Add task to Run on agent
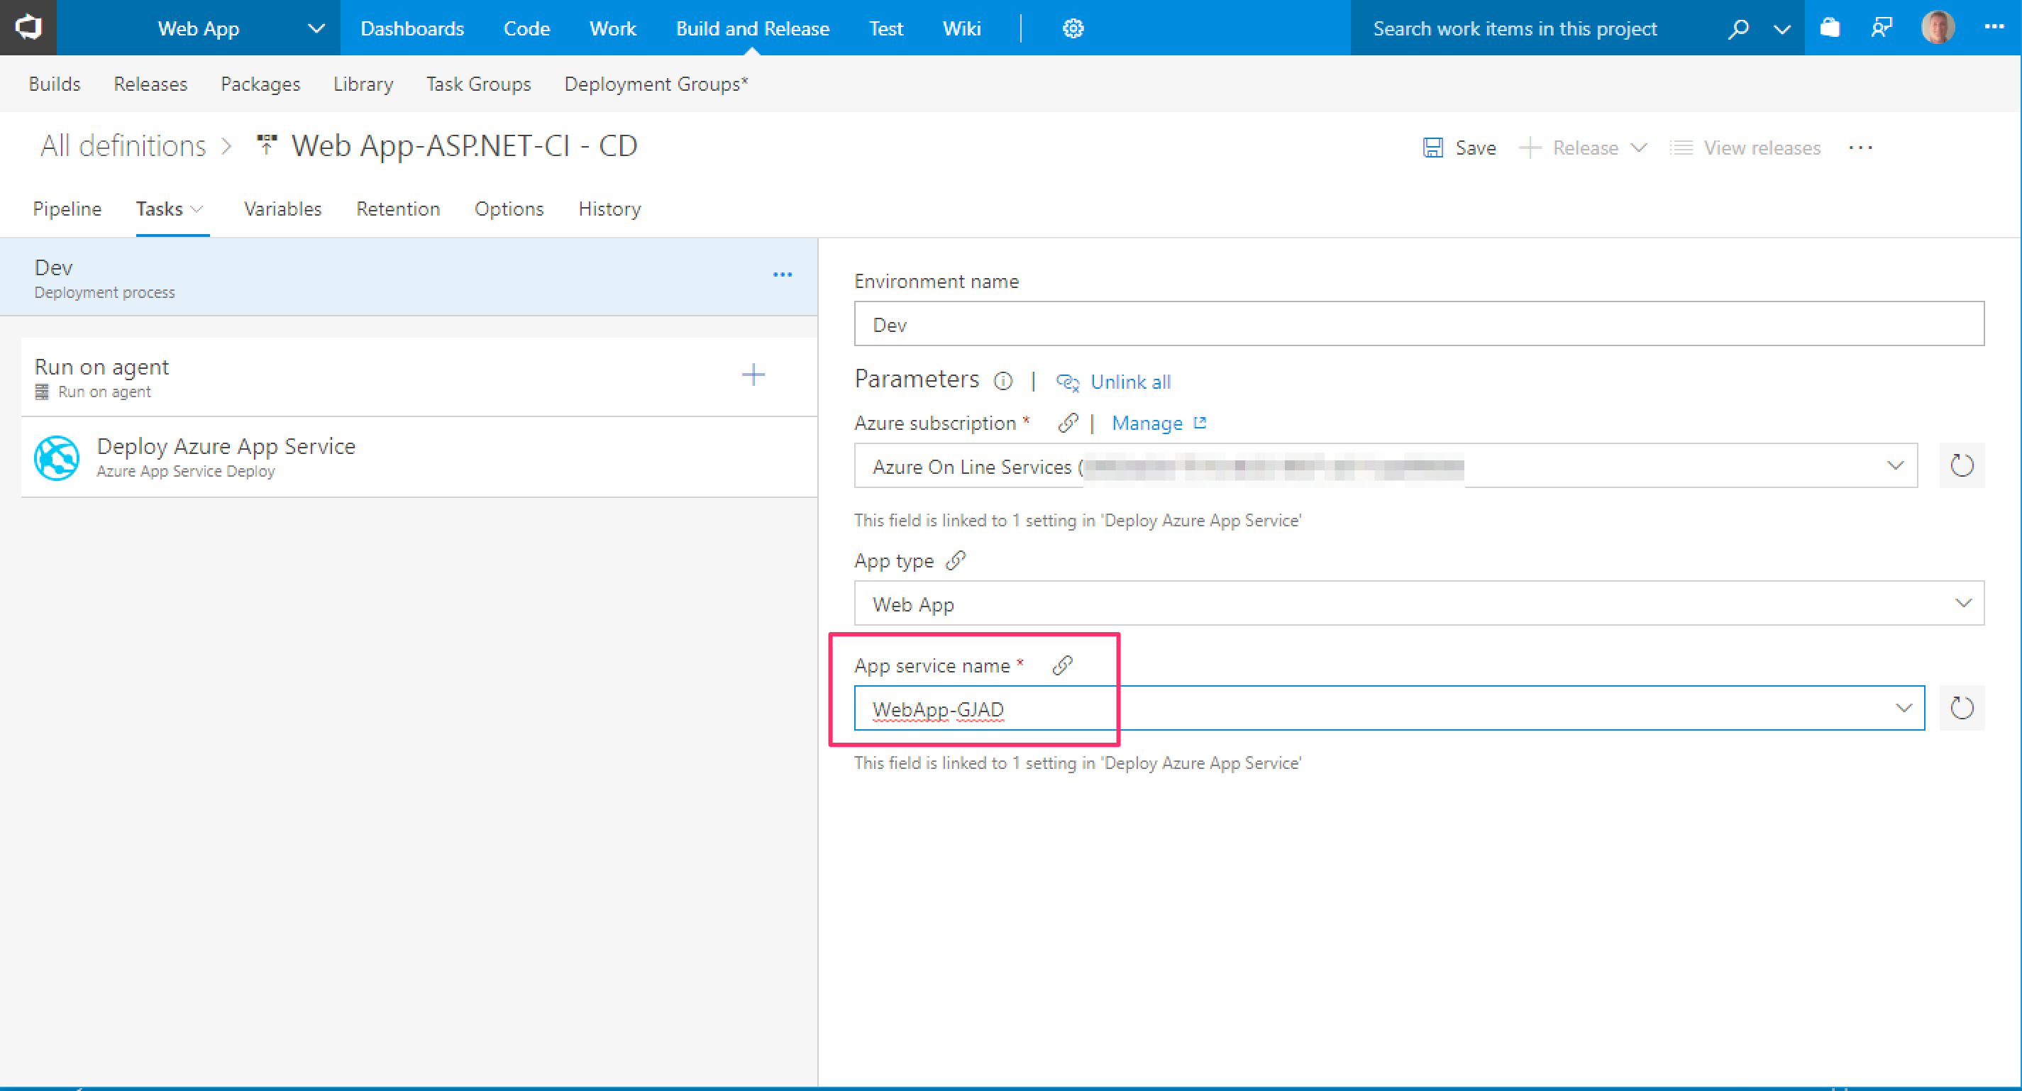 pos(753,375)
